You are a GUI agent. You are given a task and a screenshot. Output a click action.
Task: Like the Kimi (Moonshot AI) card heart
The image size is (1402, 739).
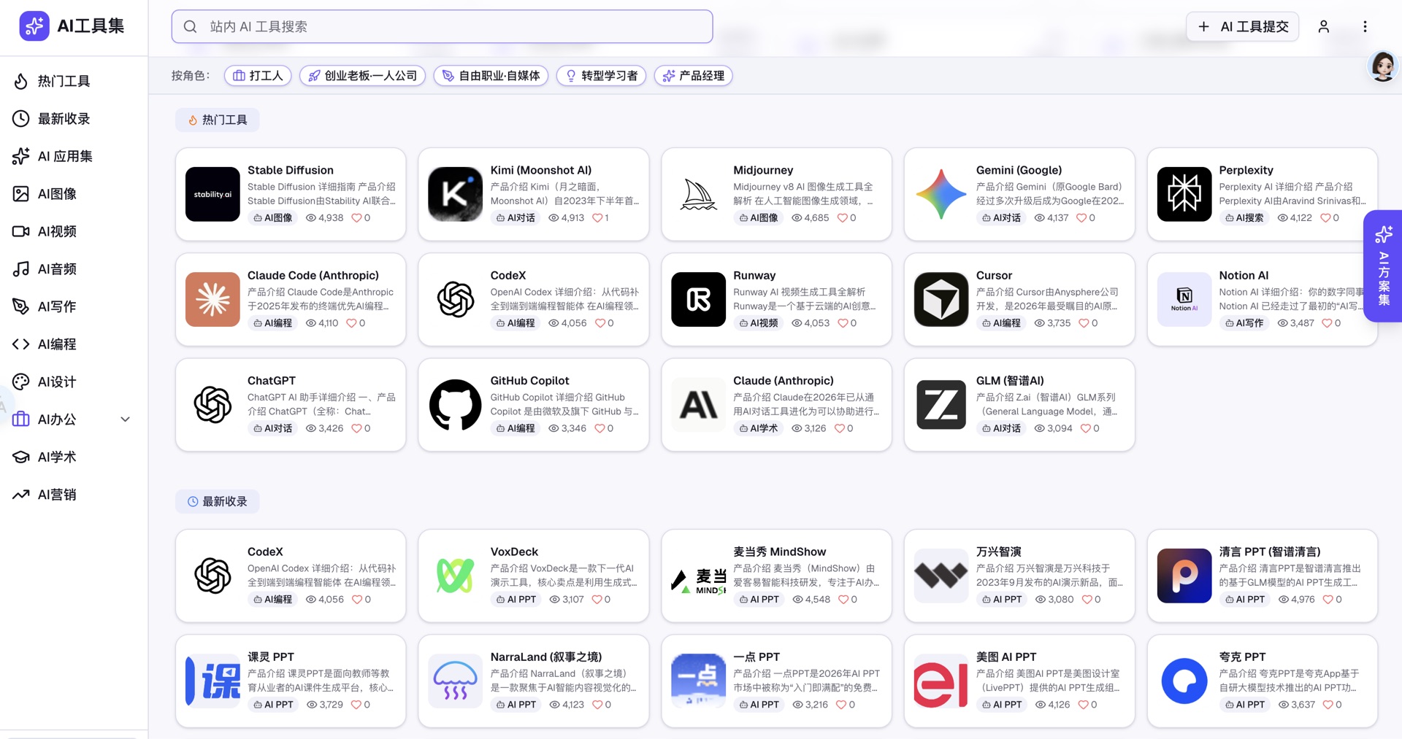(x=597, y=218)
